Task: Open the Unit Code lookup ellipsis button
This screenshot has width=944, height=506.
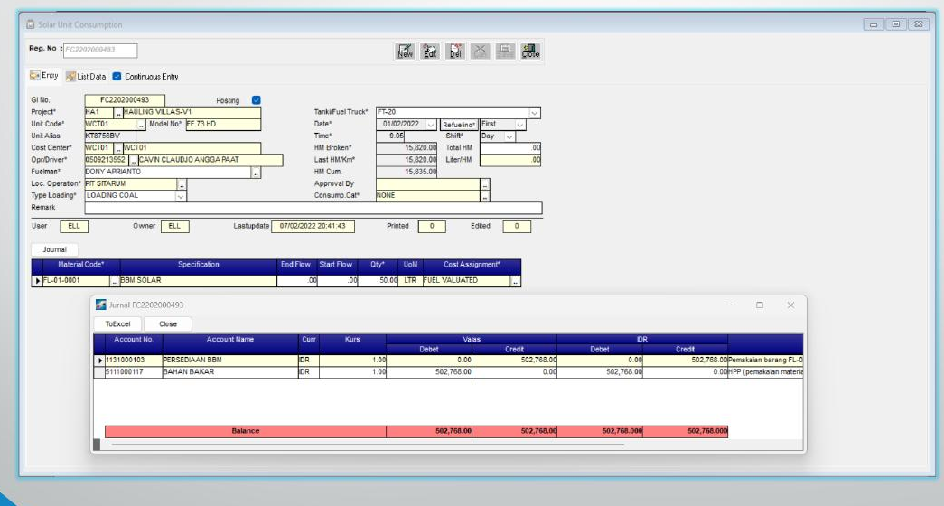Action: click(x=142, y=125)
